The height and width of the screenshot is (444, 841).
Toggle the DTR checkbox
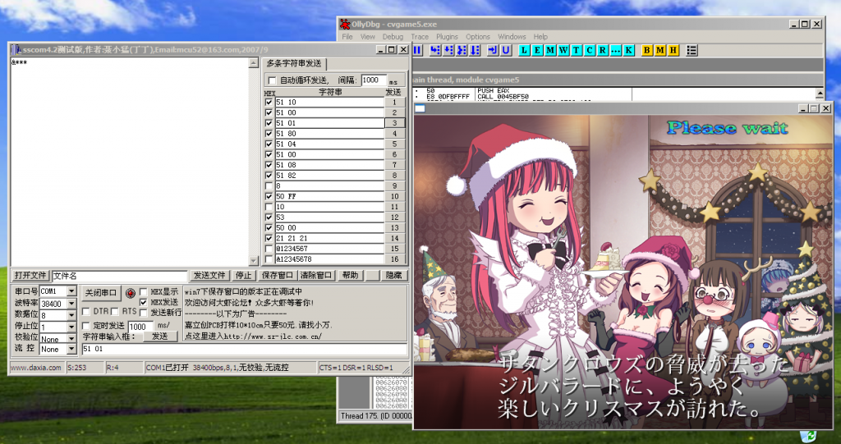pos(85,312)
